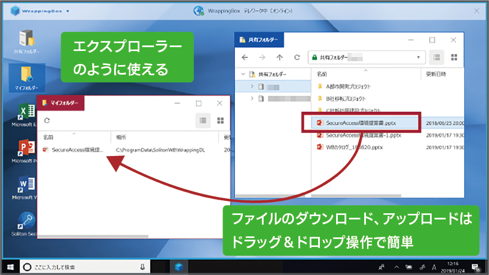489x275 pixels.
Task: Minimize the マイフォルダー window
Action: (x=178, y=103)
